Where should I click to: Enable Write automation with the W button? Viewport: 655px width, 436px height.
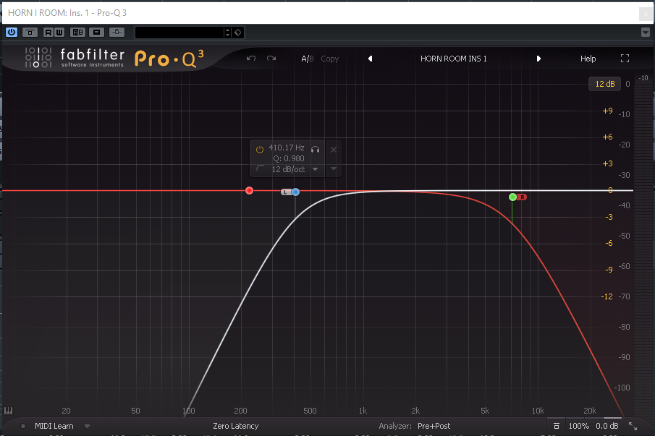[x=59, y=32]
